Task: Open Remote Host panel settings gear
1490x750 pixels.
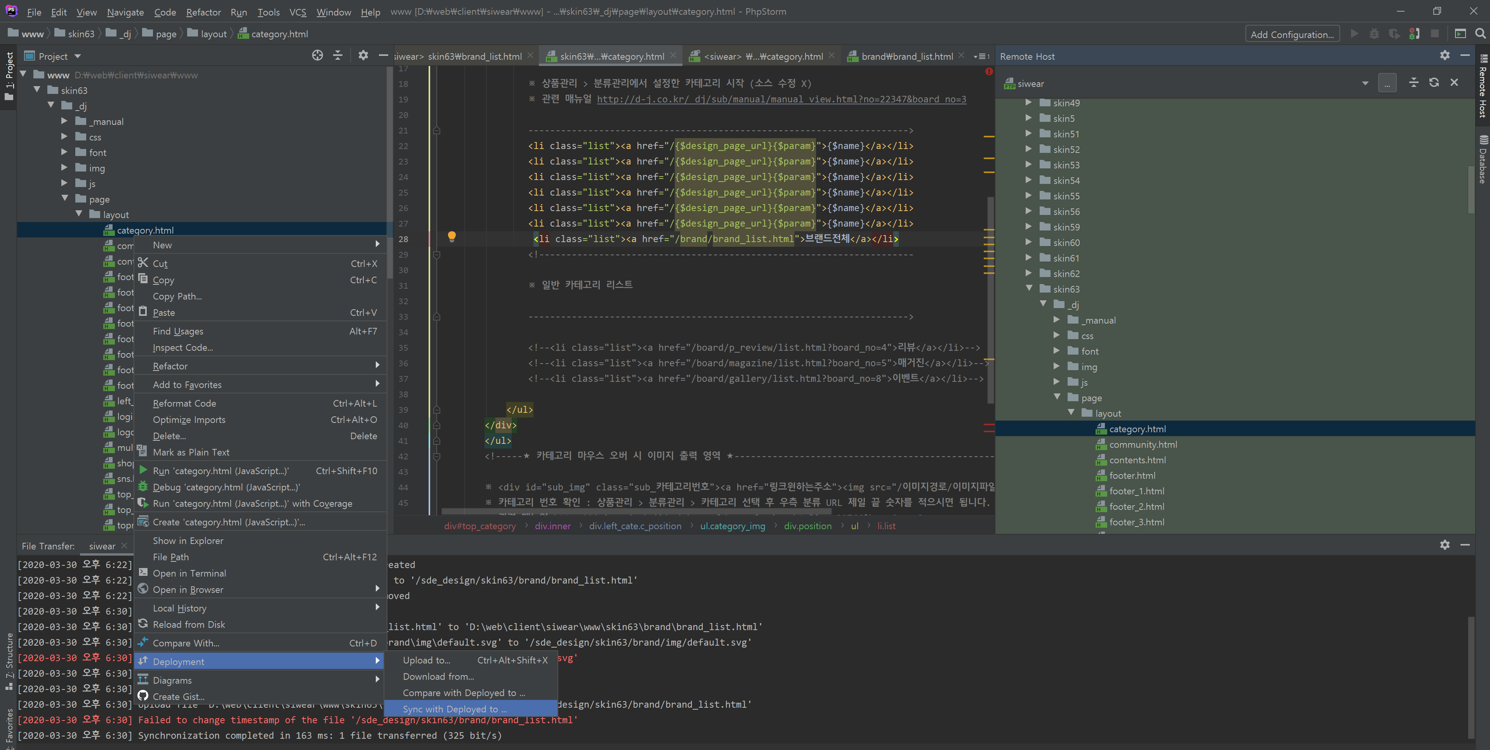Action: (1444, 55)
